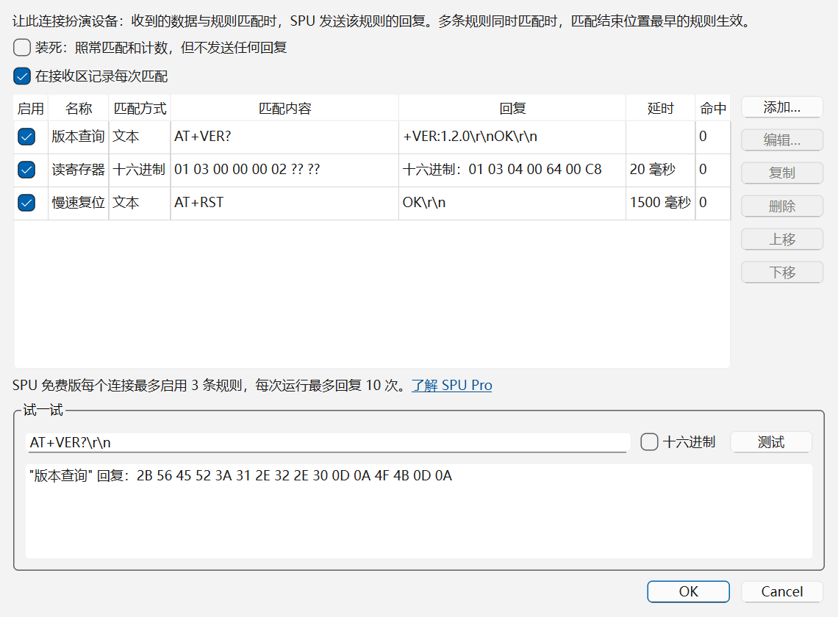
Task: Dismiss the dialog with Cancel
Action: [782, 591]
